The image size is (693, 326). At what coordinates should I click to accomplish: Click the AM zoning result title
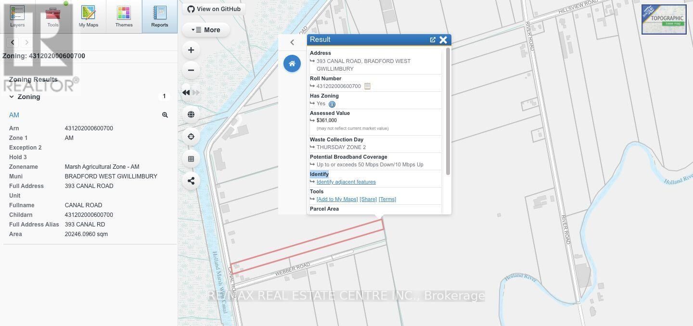coord(14,115)
